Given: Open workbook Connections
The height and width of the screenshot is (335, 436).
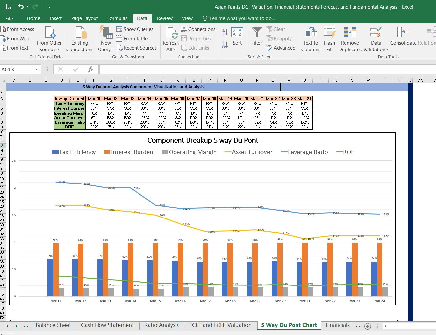Looking at the screenshot, I should click(198, 29).
